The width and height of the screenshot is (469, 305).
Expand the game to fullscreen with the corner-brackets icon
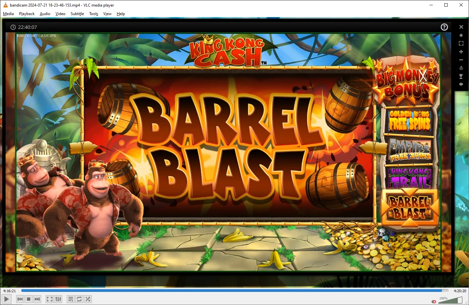(461, 43)
